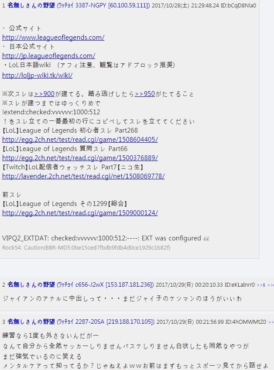Open the beginner thread Part268 URL
The image size is (274, 370).
pyautogui.click(x=80, y=140)
